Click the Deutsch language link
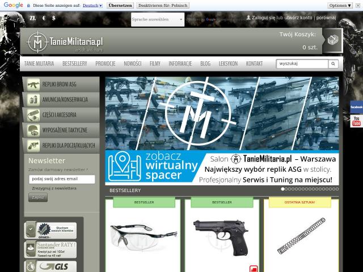 click(90, 5)
